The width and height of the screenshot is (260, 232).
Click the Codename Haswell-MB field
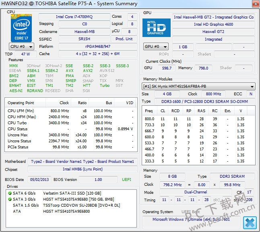pyautogui.click(x=85, y=32)
